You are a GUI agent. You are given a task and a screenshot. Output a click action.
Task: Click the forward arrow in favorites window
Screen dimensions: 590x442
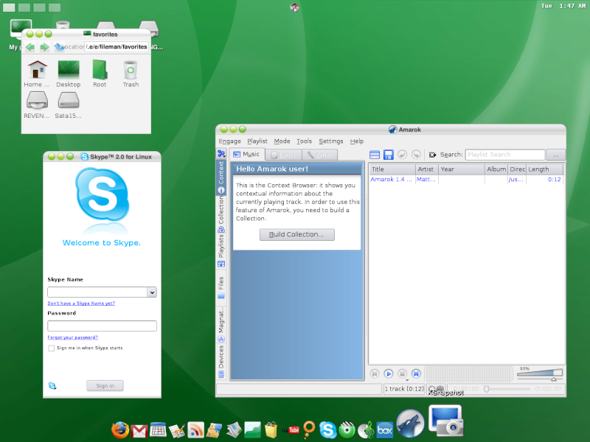(44, 47)
